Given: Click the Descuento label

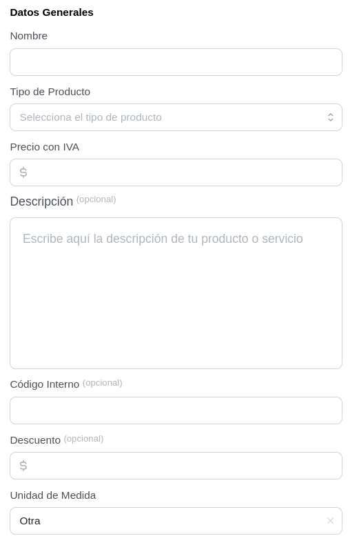Looking at the screenshot, I should pyautogui.click(x=35, y=440).
